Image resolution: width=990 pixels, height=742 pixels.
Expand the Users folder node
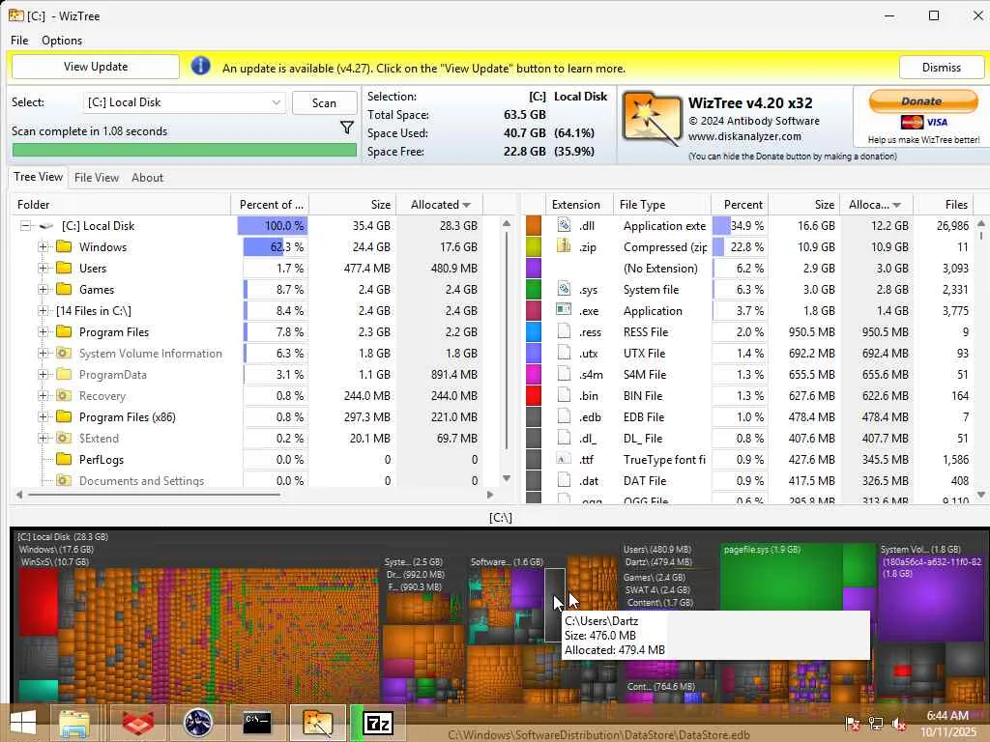(43, 269)
